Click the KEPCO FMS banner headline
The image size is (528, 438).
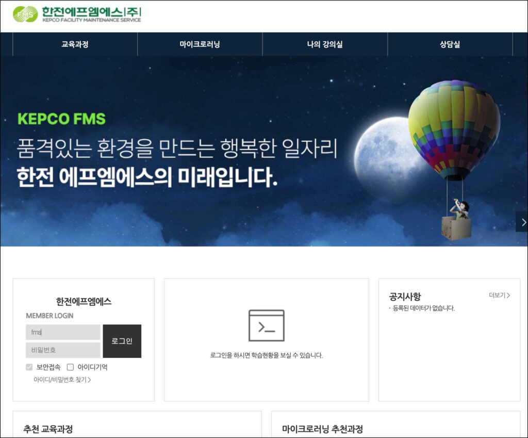click(62, 119)
